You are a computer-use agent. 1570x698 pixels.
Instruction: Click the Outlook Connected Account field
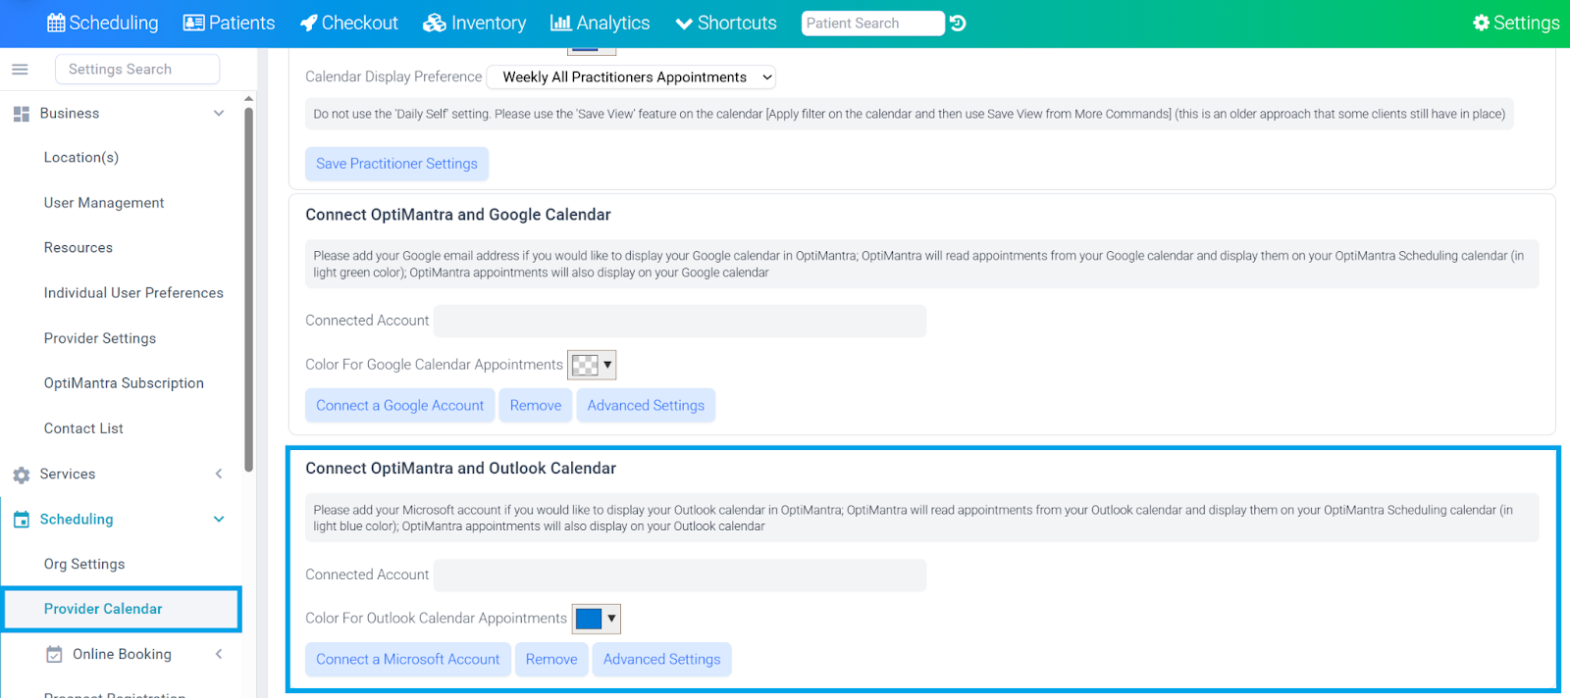(680, 574)
